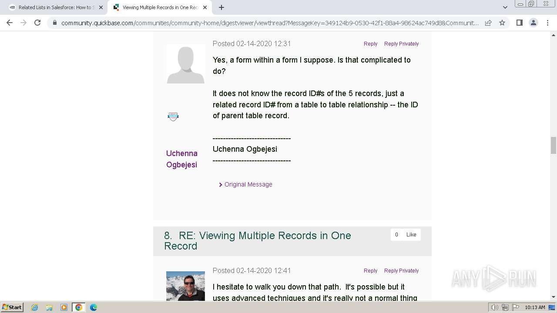This screenshot has width=557, height=313.
Task: Select the Viewing Multiple Records tab
Action: tap(160, 7)
